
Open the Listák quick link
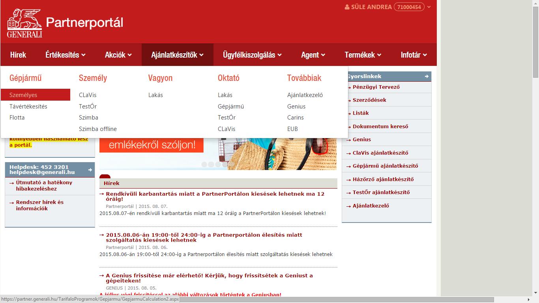(361, 113)
